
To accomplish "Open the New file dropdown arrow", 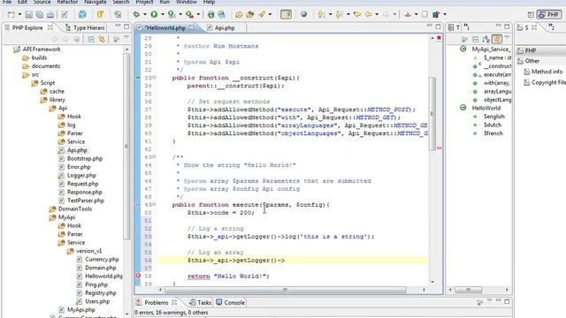I will 19,14.
